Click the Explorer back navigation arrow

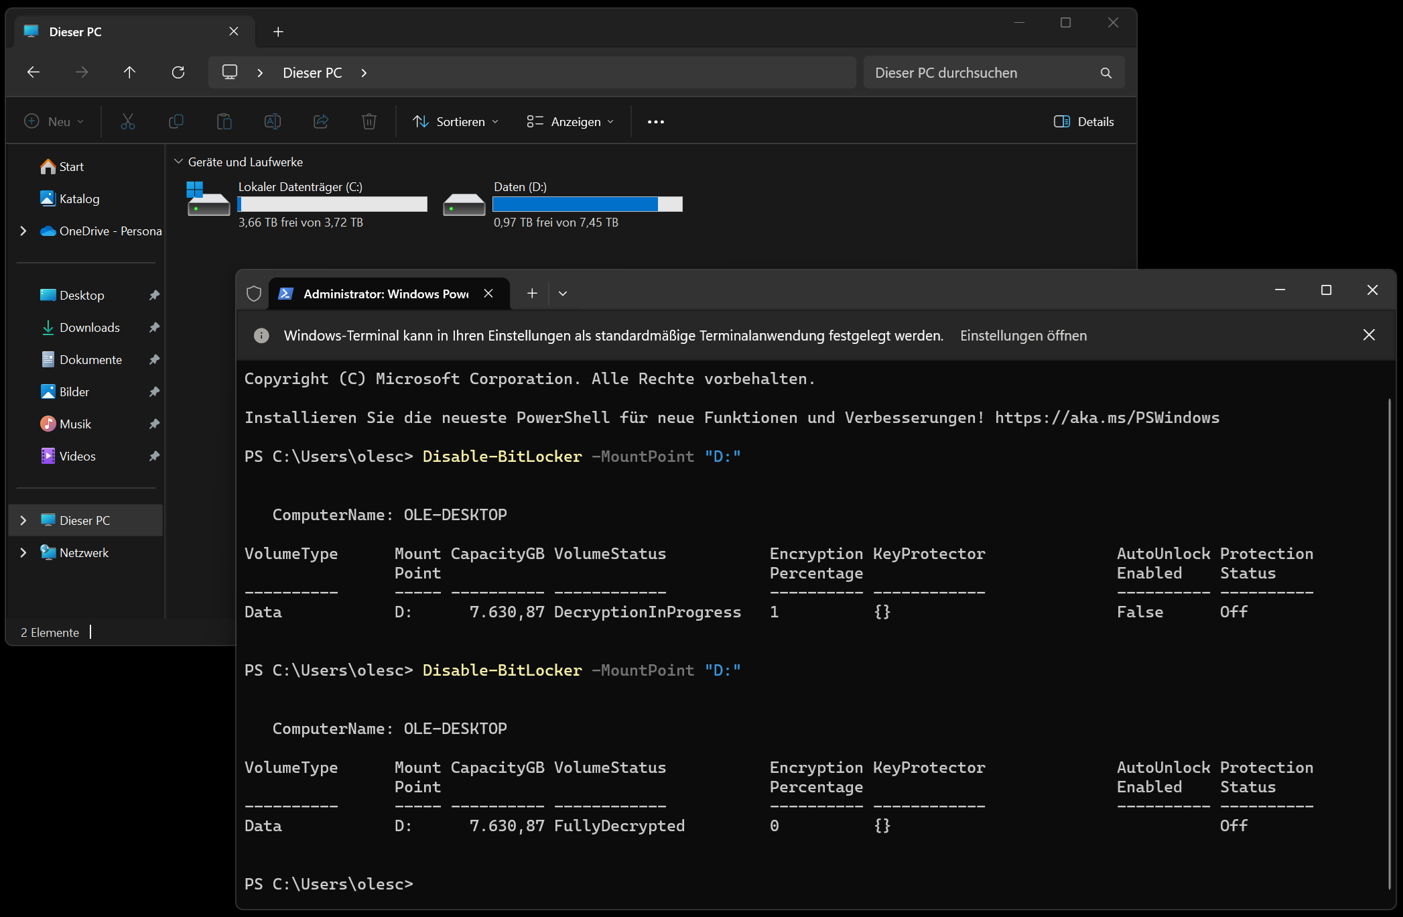[34, 72]
